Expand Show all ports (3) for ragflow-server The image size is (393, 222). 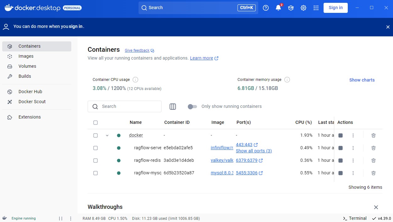pos(254,151)
